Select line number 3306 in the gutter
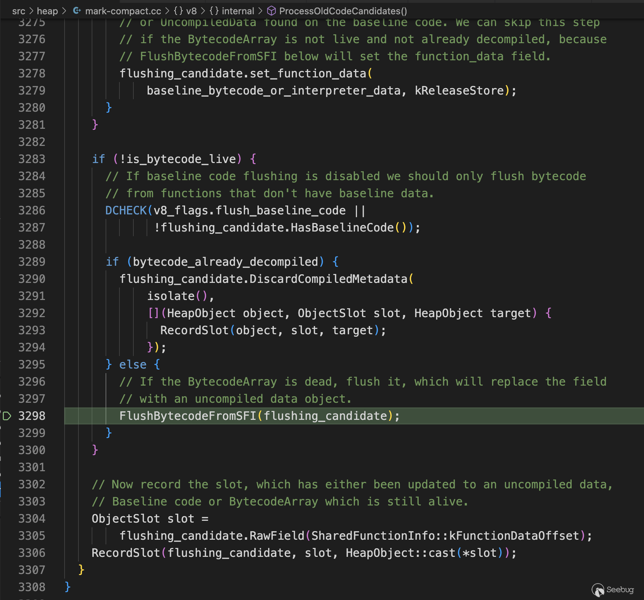This screenshot has width=644, height=600. (x=32, y=553)
